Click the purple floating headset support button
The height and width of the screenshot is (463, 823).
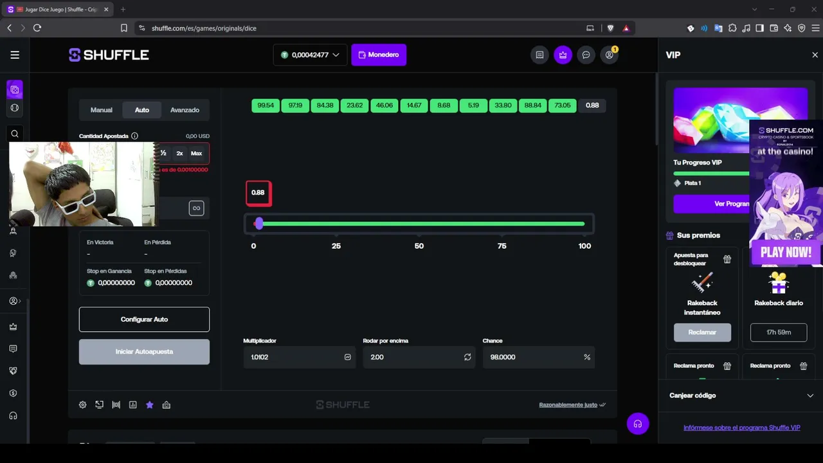[x=638, y=424]
